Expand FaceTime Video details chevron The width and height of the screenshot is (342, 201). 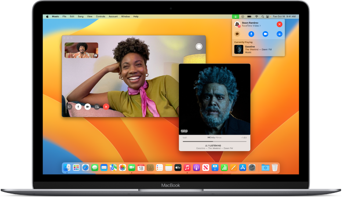pos(260,26)
